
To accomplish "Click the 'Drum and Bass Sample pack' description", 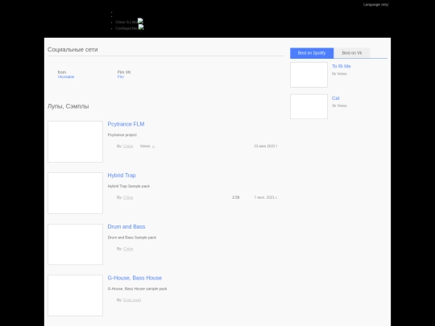I will tap(132, 237).
